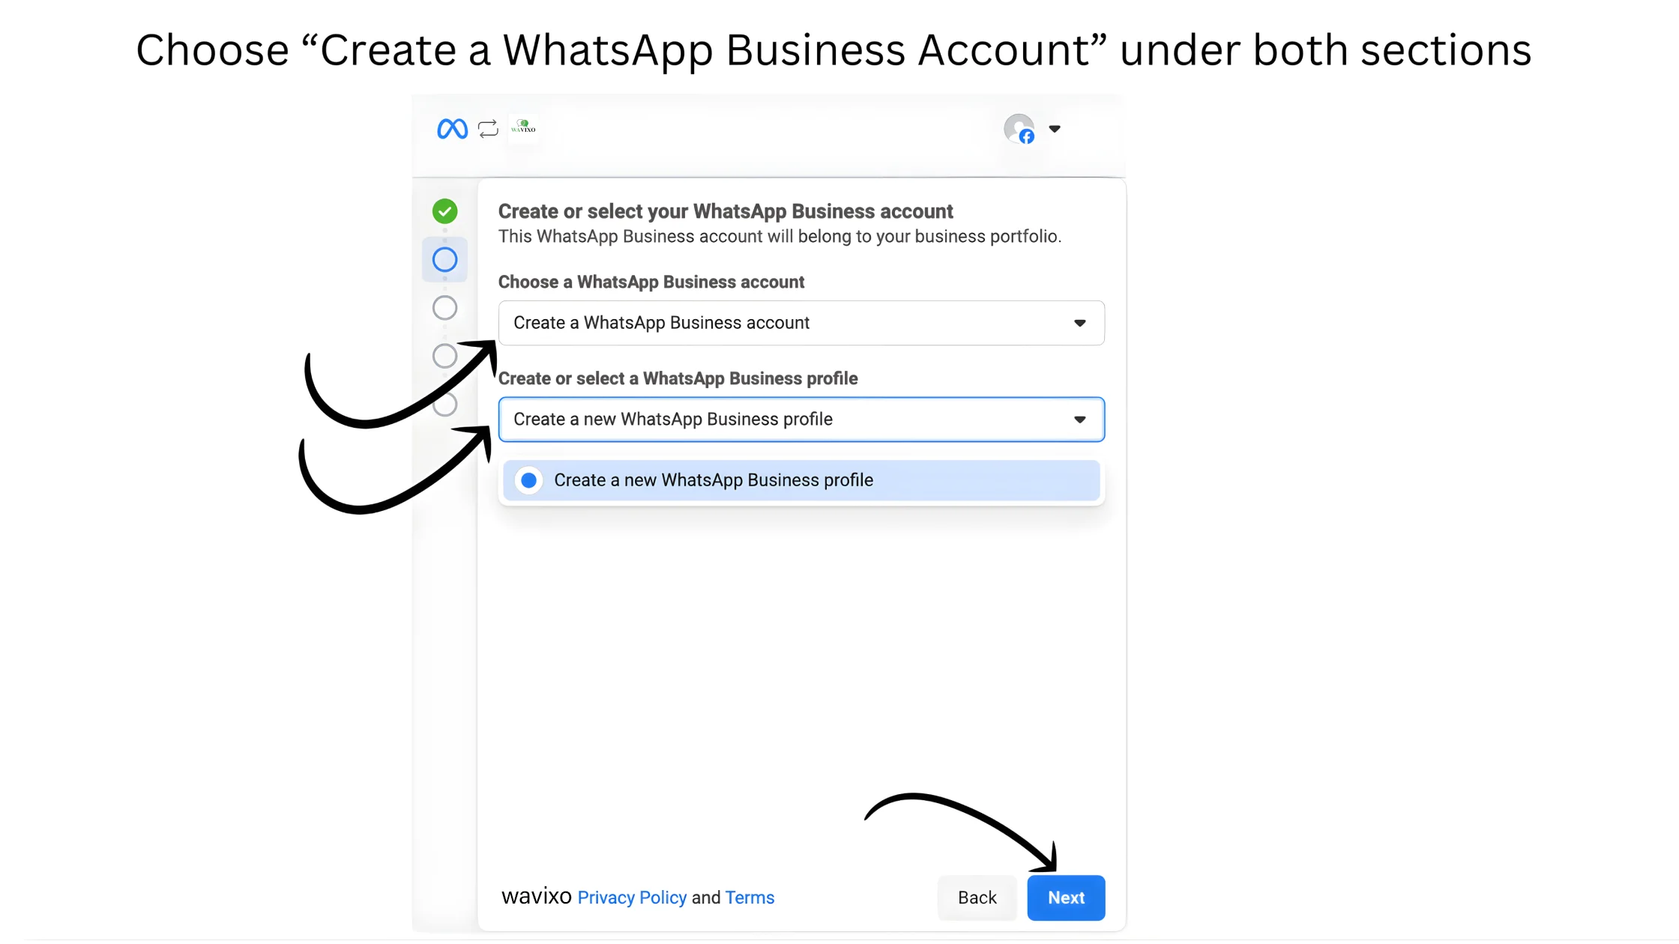
Task: Click the arrow on Business account dropdown
Action: click(x=1079, y=323)
